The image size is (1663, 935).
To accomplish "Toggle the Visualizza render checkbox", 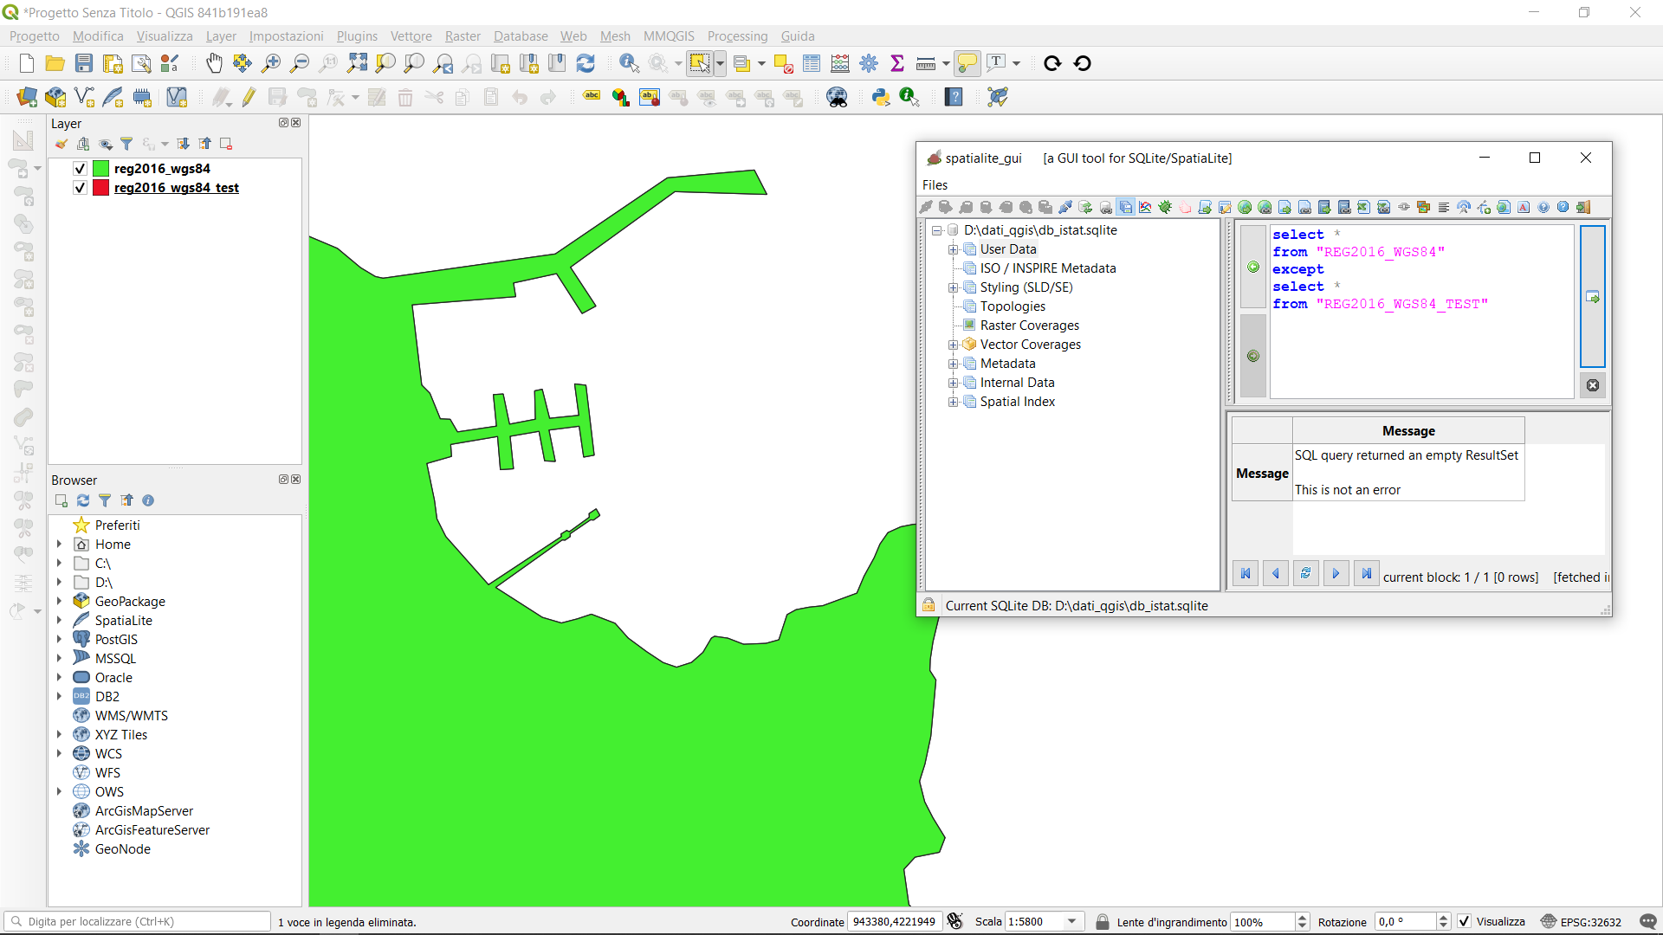I will pos(1464,922).
